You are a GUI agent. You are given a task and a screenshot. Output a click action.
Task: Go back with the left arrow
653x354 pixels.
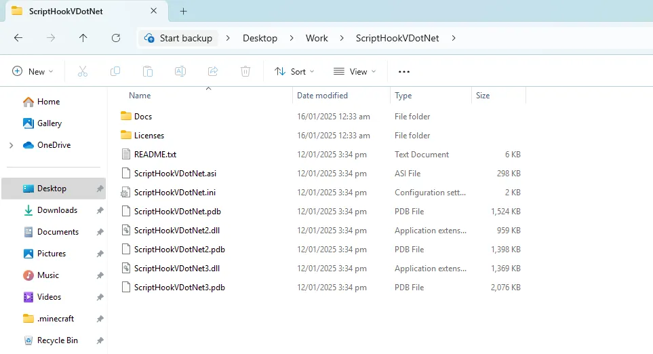coord(18,38)
